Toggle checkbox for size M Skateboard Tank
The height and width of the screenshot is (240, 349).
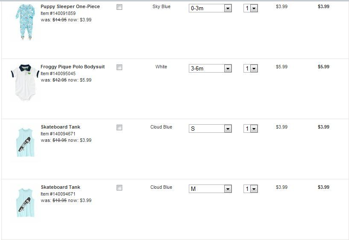[120, 188]
